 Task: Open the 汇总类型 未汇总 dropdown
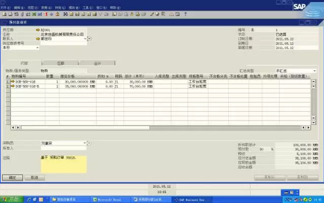(x=315, y=71)
